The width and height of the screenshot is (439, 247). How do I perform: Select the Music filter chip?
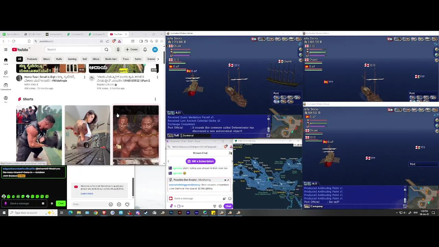point(47,59)
